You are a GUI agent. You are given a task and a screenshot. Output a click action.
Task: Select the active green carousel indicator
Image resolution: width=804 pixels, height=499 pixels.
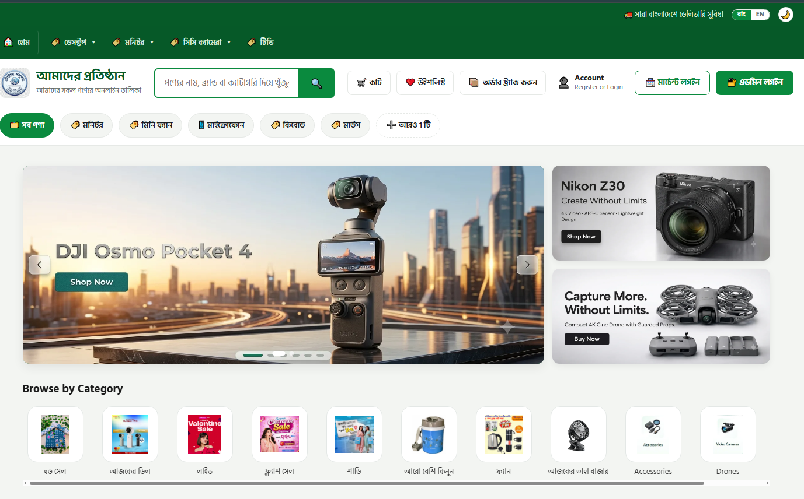(253, 355)
